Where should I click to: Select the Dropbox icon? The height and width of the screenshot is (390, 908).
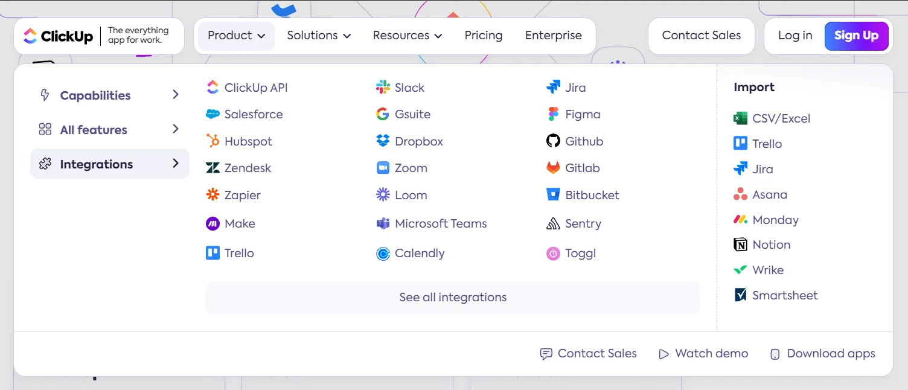[x=383, y=141]
